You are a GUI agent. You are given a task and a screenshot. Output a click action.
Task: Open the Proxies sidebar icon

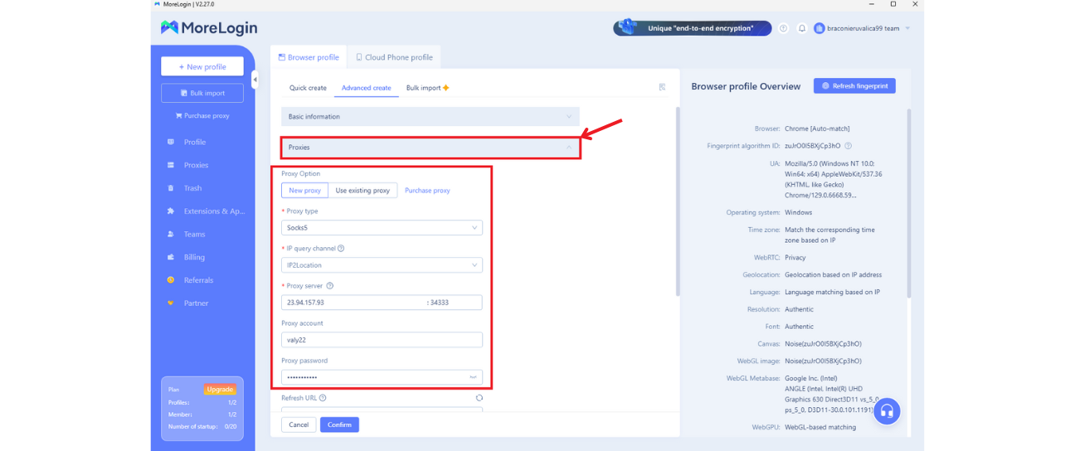click(171, 165)
